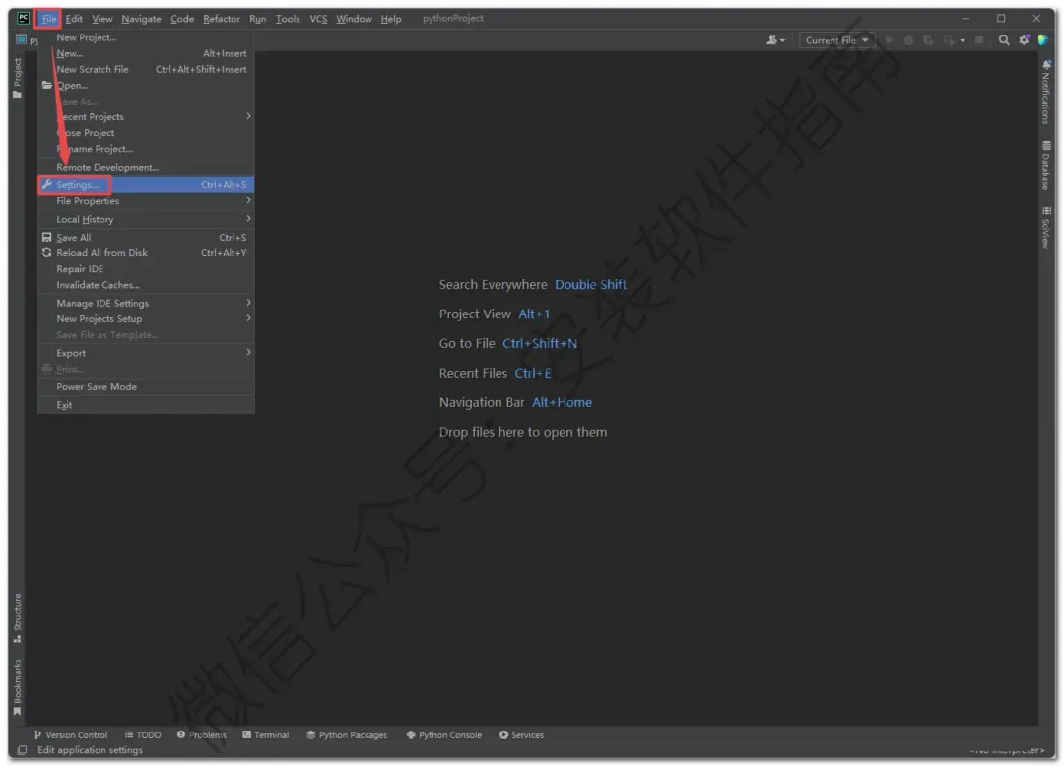The height and width of the screenshot is (767, 1064).
Task: Open the View menu
Action: 101,19
